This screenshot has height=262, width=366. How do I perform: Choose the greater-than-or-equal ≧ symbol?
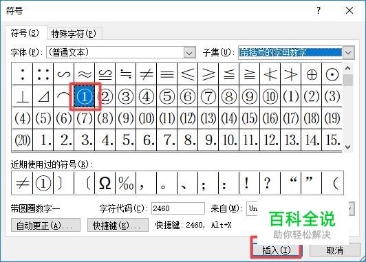(249, 74)
